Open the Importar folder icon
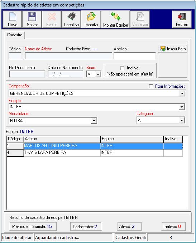Screen dimensions: 196x243 [91, 17]
